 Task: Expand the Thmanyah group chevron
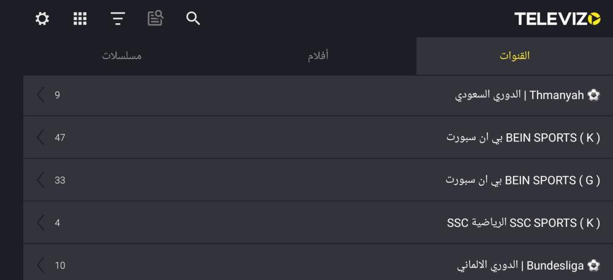41,95
